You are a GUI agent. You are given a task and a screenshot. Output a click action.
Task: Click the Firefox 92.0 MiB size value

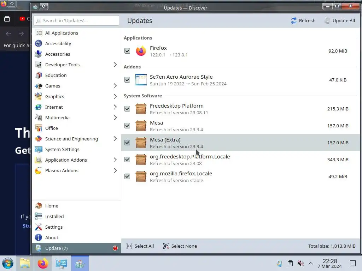(338, 51)
